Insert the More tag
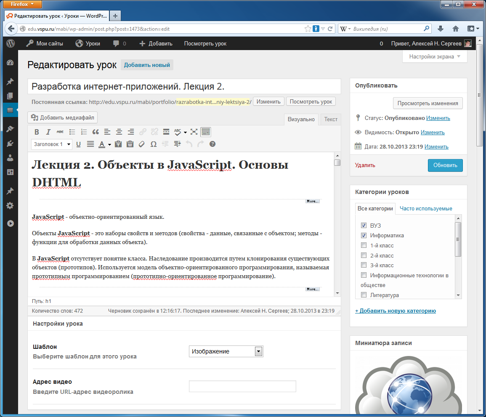Viewport: 486px width, 417px height. click(x=166, y=132)
